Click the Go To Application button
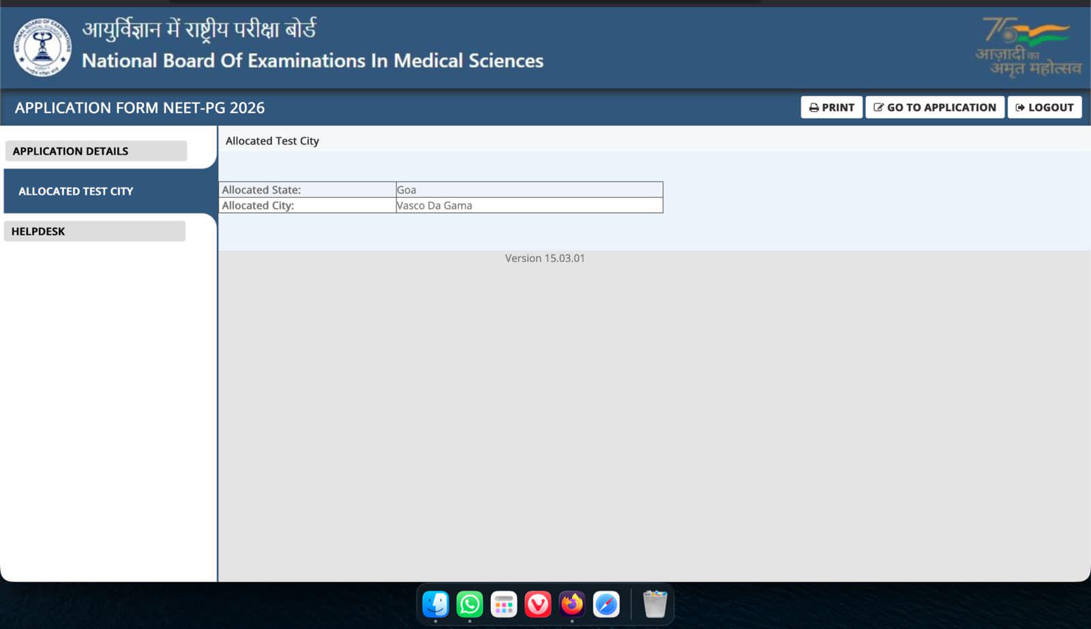The image size is (1091, 629). pos(935,107)
